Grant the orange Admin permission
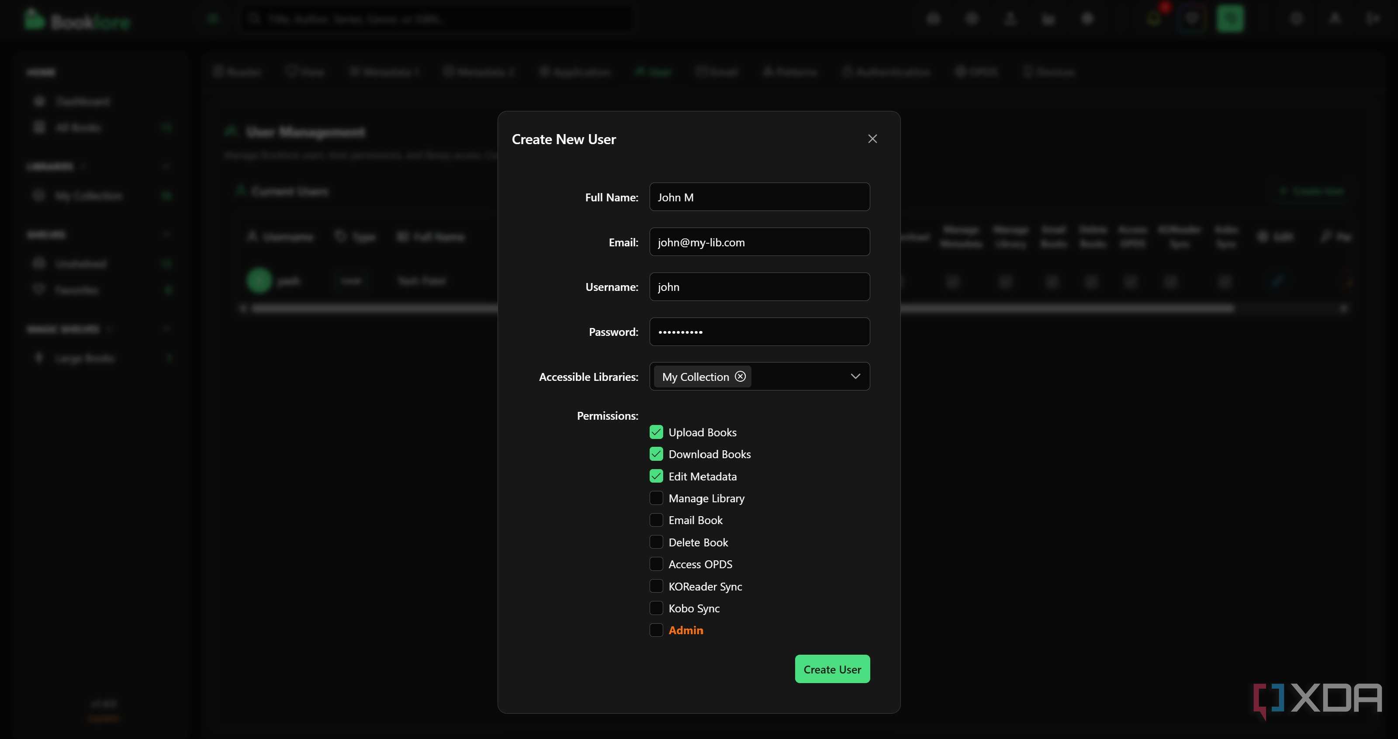The height and width of the screenshot is (739, 1398). click(x=656, y=630)
